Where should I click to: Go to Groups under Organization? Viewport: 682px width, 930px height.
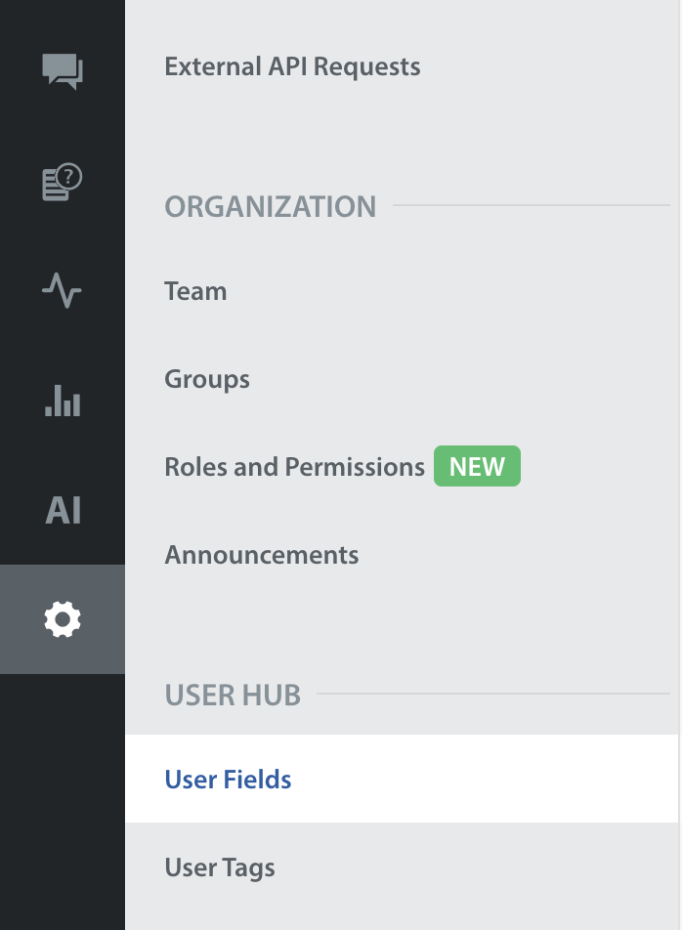(207, 379)
